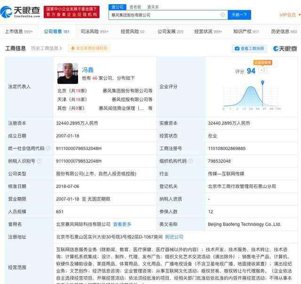Open the red national SME fund banner
The width and height of the screenshot is (301, 284).
coord(71,12)
